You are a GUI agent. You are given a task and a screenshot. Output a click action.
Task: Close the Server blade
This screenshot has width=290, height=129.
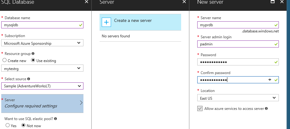[184, 2]
